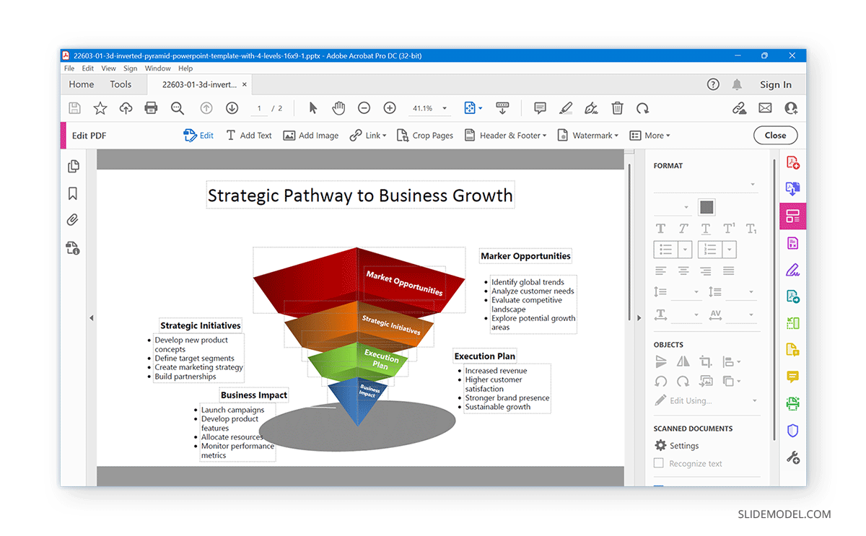This screenshot has width=866, height=536.
Task: Click Sign In
Action: pyautogui.click(x=776, y=84)
